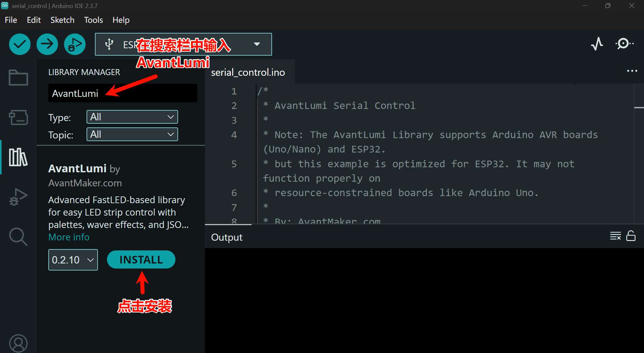Expand the Topic filter dropdown
644x353 pixels.
[x=132, y=134]
